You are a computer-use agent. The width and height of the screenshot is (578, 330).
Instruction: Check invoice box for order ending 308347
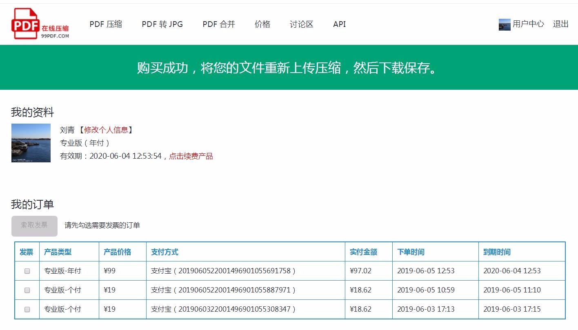coord(27,309)
